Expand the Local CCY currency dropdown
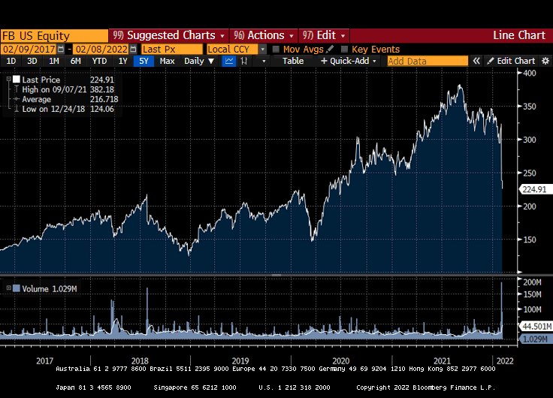This screenshot has width=553, height=398. point(262,49)
